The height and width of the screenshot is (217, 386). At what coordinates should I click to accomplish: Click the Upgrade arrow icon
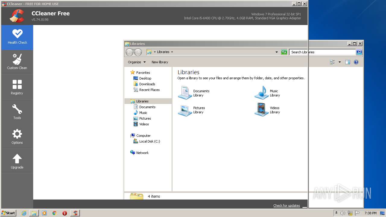[x=17, y=159]
